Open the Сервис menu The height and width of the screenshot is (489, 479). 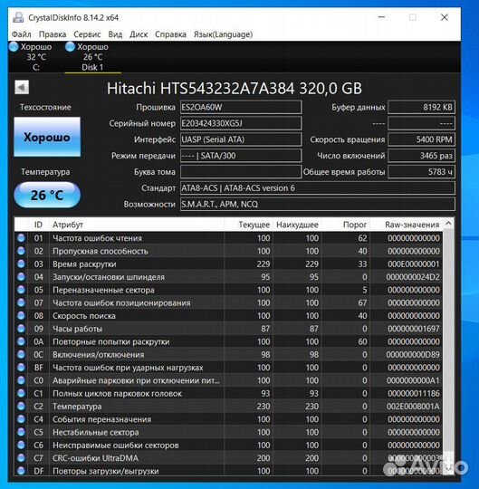coord(87,34)
